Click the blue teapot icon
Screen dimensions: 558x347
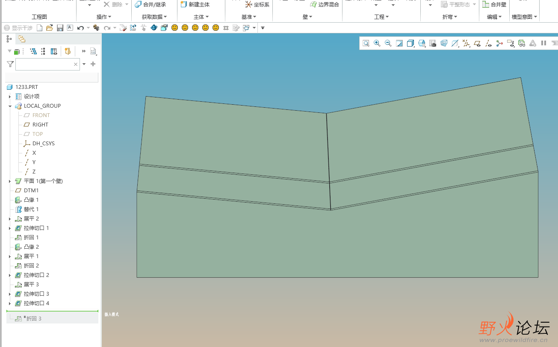(x=154, y=28)
